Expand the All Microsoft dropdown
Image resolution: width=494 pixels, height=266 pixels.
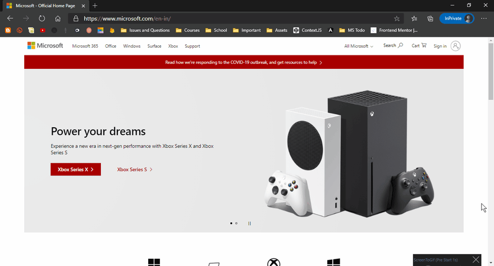(x=359, y=46)
